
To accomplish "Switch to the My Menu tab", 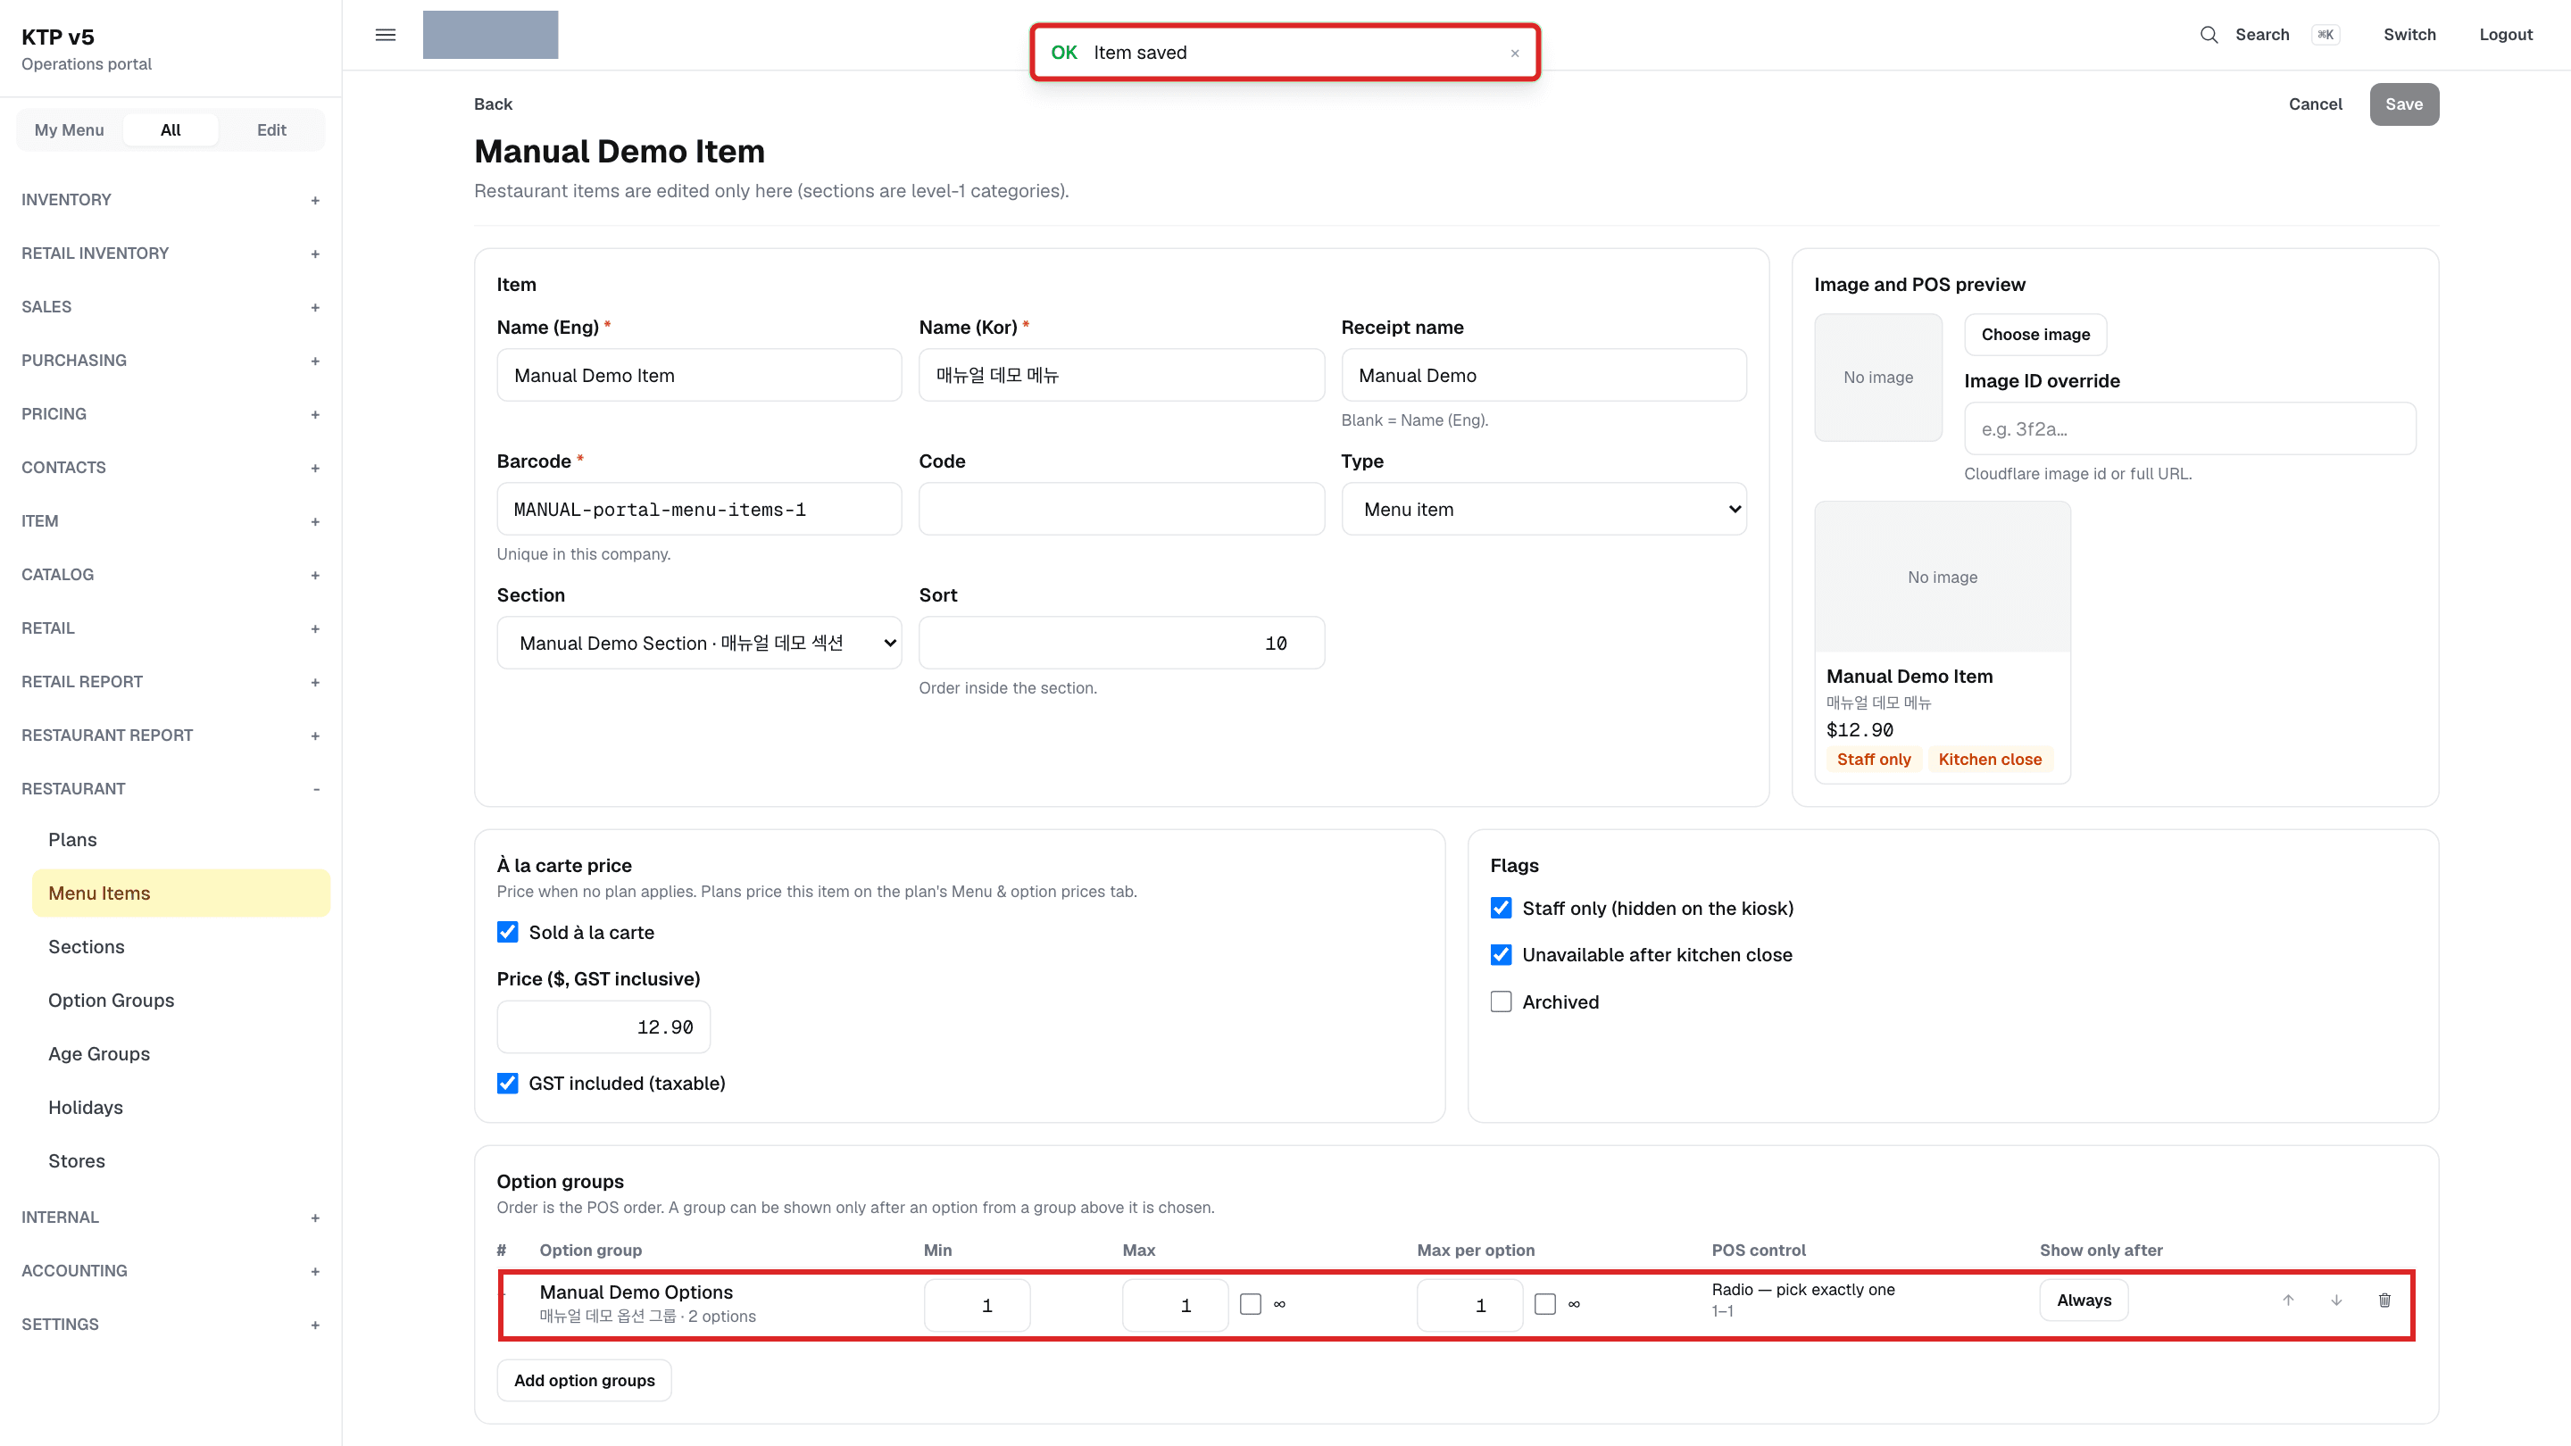I will (x=69, y=129).
